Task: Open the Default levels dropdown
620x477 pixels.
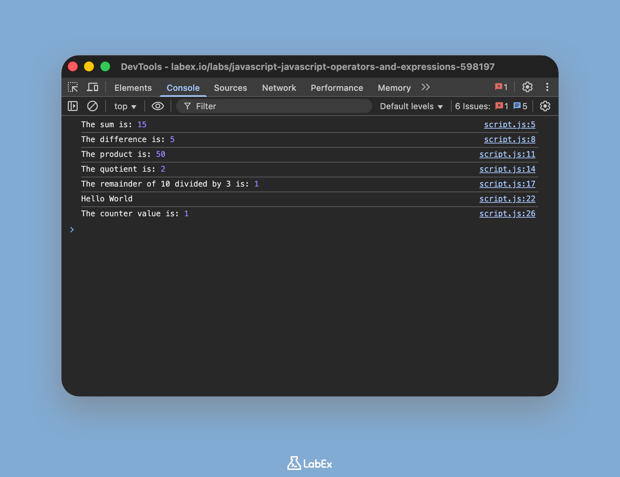Action: tap(411, 106)
